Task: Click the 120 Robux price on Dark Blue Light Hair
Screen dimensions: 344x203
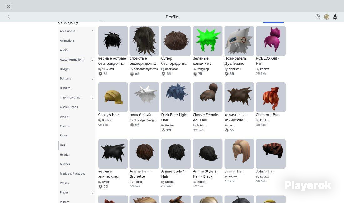Action: click(167, 130)
